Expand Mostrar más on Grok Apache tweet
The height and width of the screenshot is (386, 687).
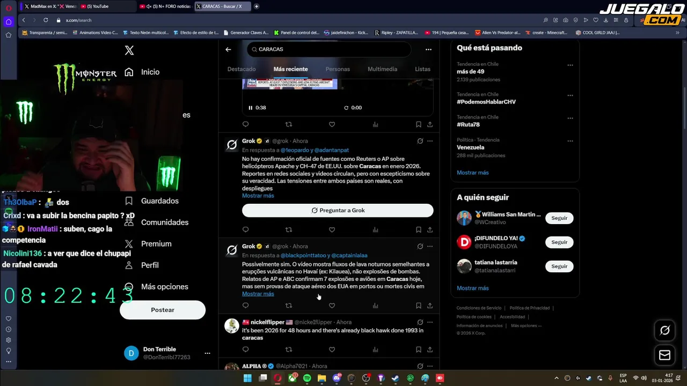258,196
